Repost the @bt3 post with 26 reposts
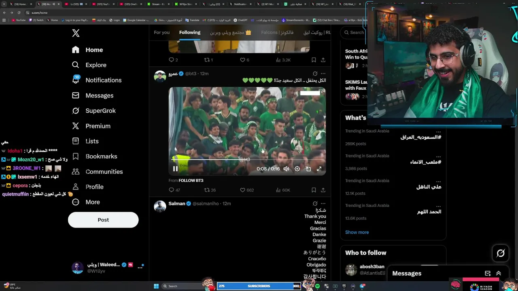 pyautogui.click(x=210, y=190)
